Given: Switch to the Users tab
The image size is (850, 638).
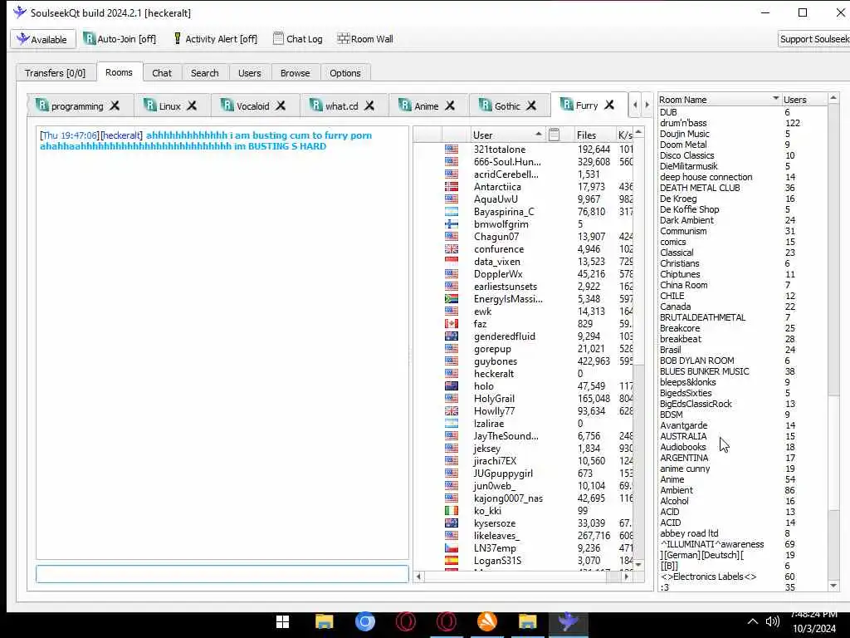Looking at the screenshot, I should click(x=249, y=73).
